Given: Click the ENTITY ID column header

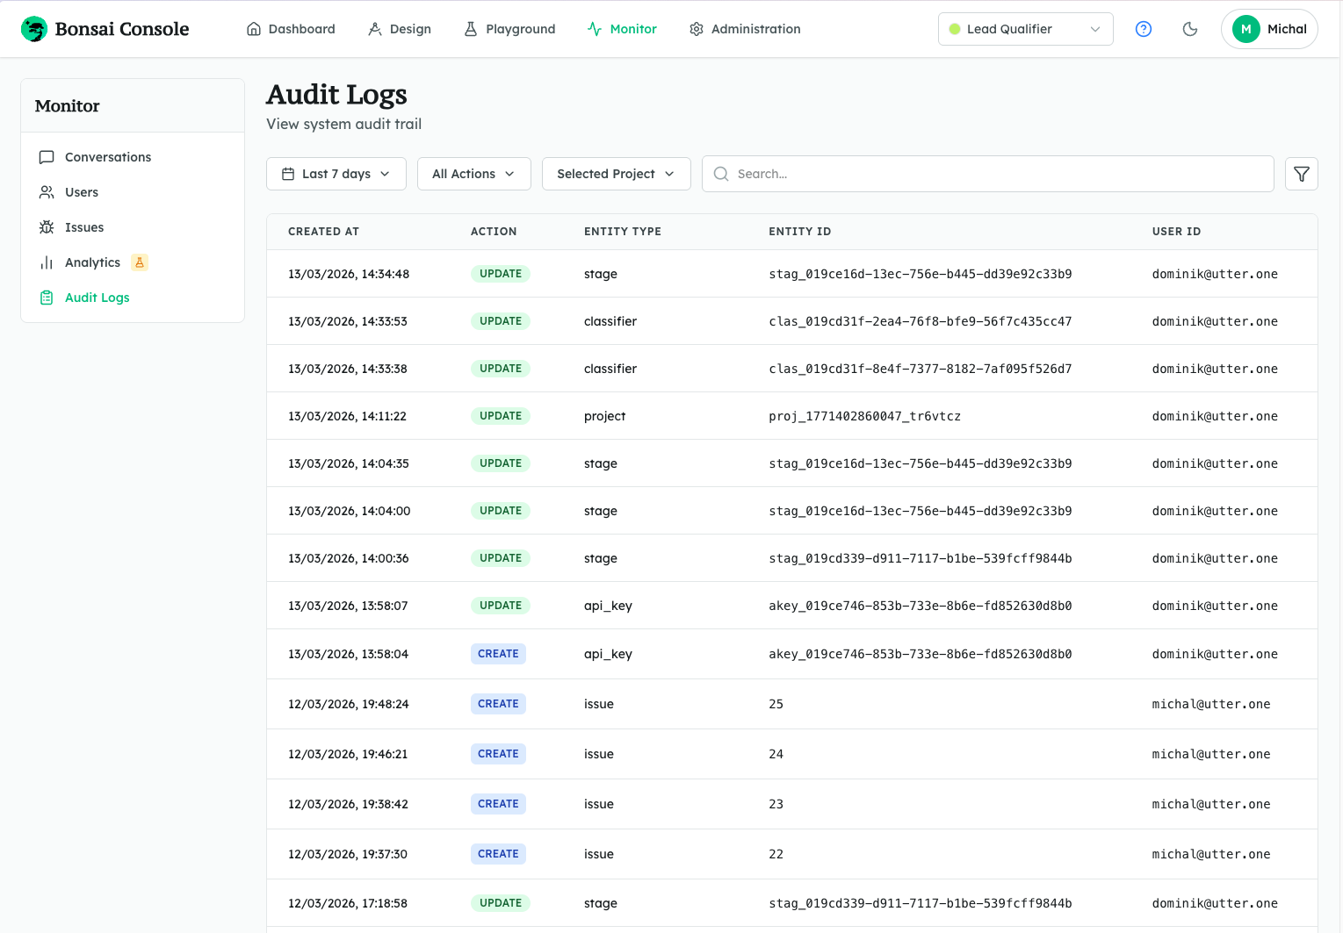Looking at the screenshot, I should [799, 232].
